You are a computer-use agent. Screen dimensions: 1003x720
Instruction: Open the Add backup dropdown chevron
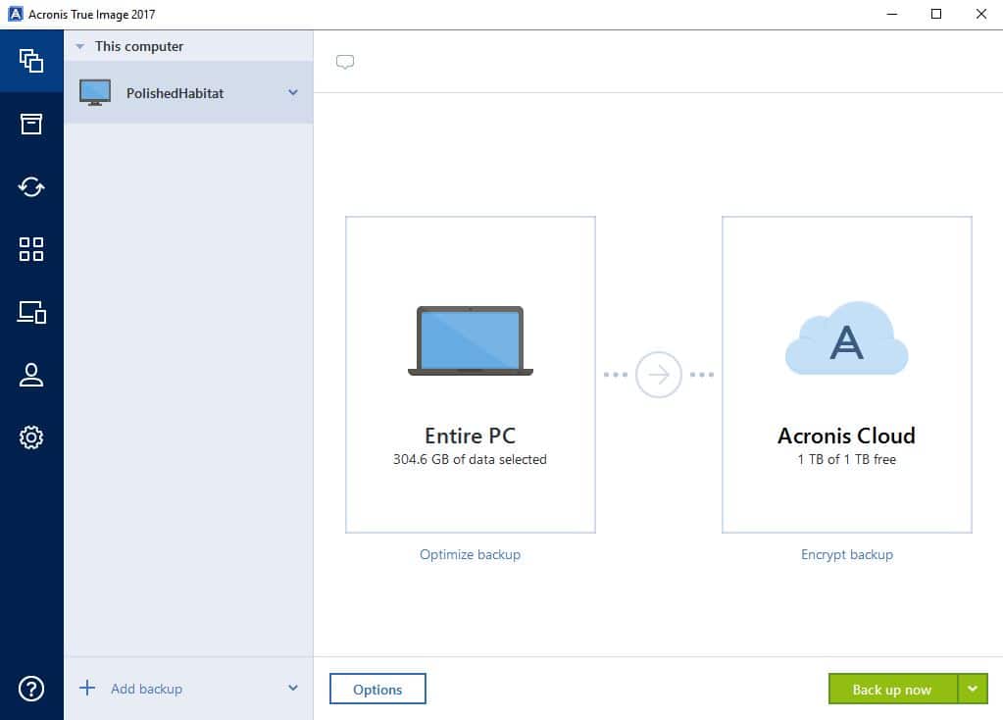[x=293, y=688]
